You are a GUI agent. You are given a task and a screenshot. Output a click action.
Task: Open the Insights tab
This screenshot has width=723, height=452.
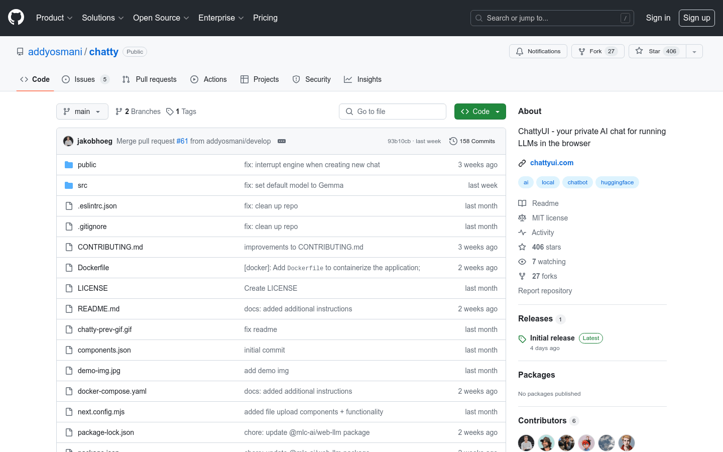363,79
